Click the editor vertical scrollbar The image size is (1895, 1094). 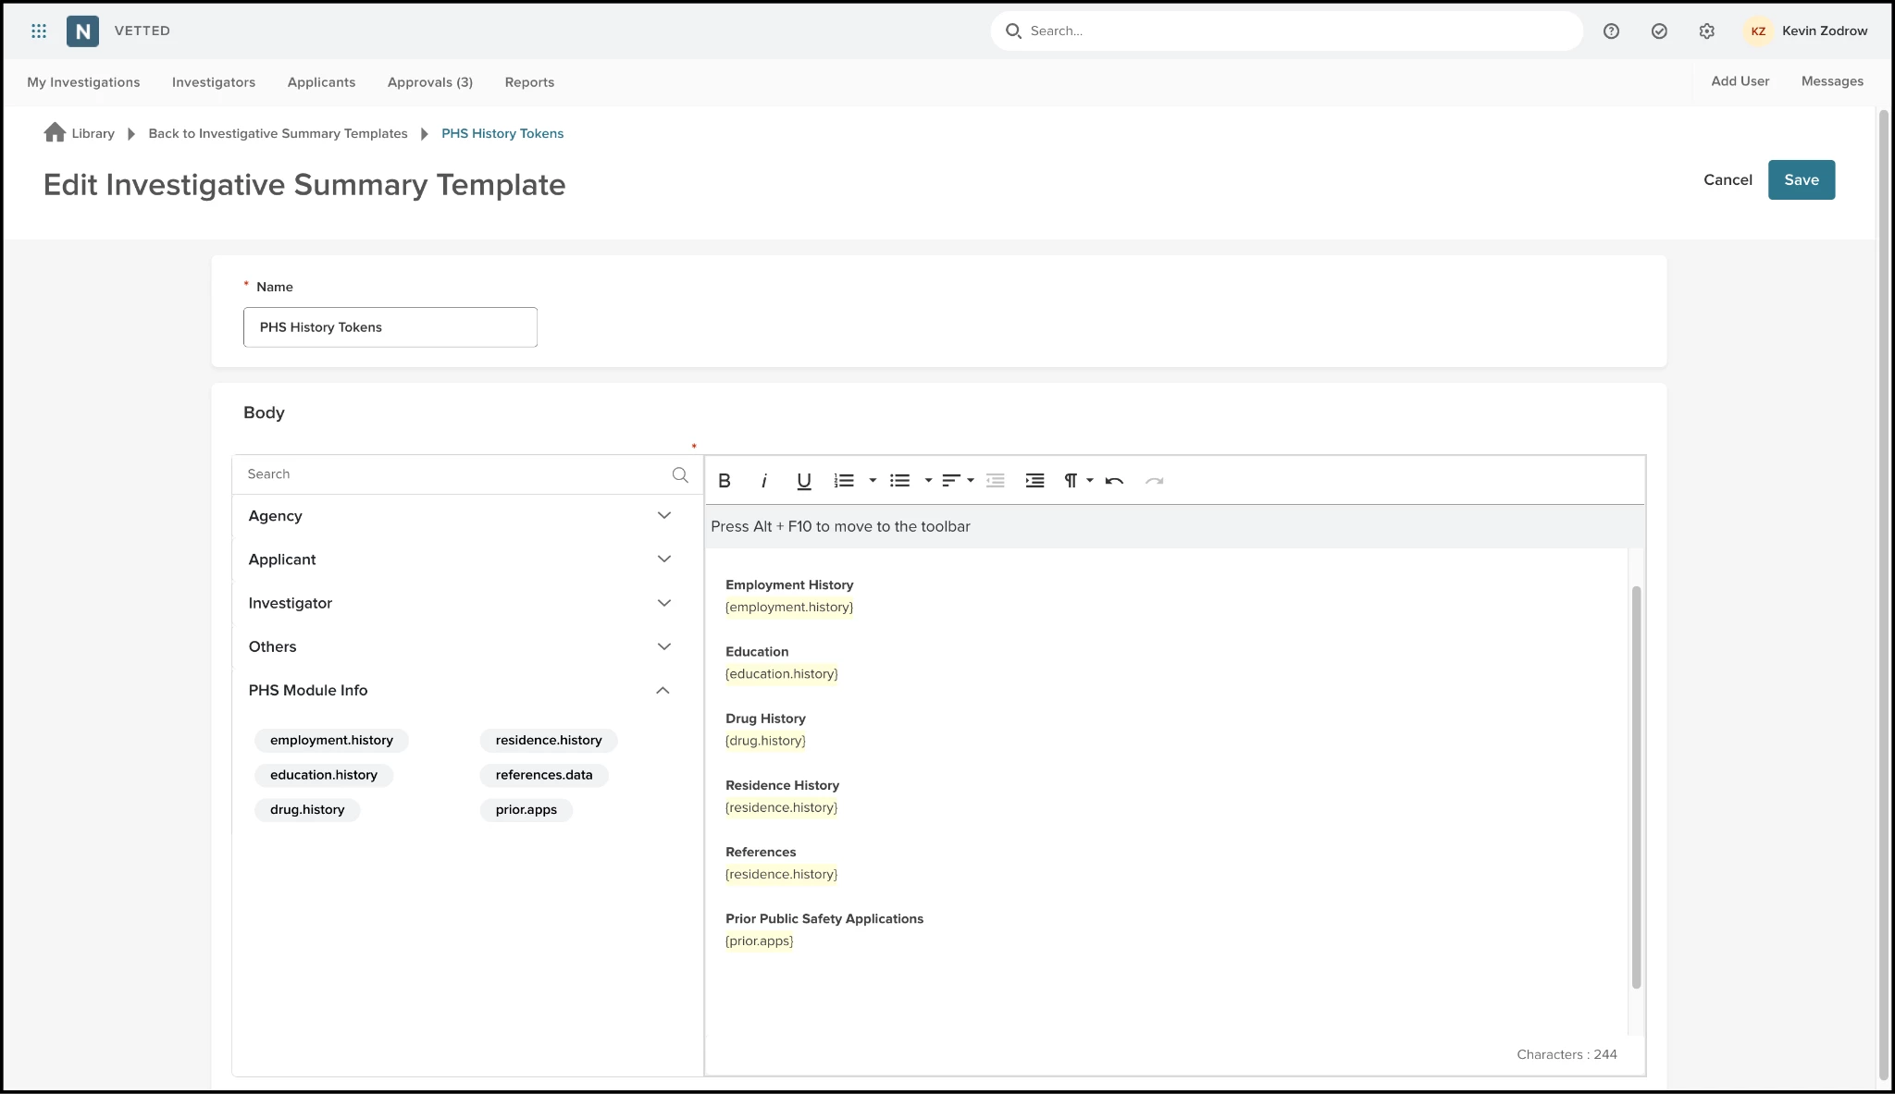1636,786
